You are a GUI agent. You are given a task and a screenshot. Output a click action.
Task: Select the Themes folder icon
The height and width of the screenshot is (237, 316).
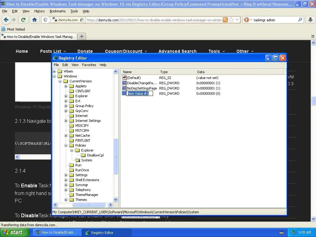tap(72, 200)
